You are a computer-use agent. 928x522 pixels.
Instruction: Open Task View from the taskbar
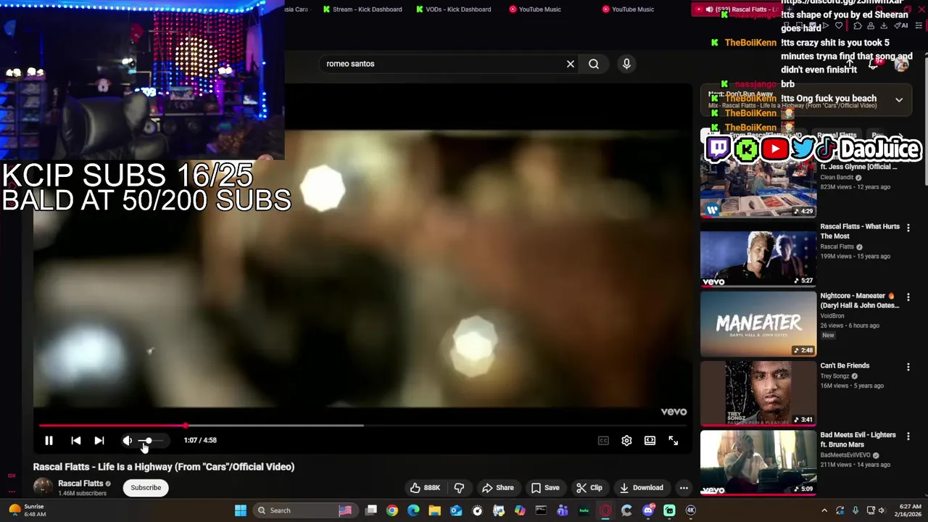click(x=370, y=510)
